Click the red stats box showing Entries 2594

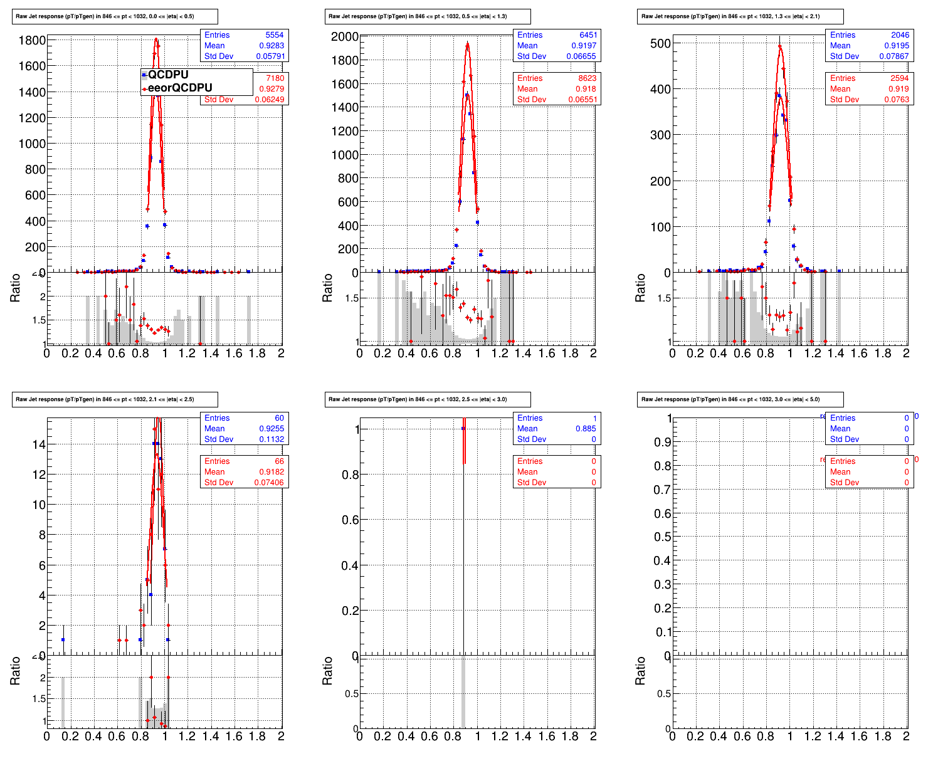point(869,89)
